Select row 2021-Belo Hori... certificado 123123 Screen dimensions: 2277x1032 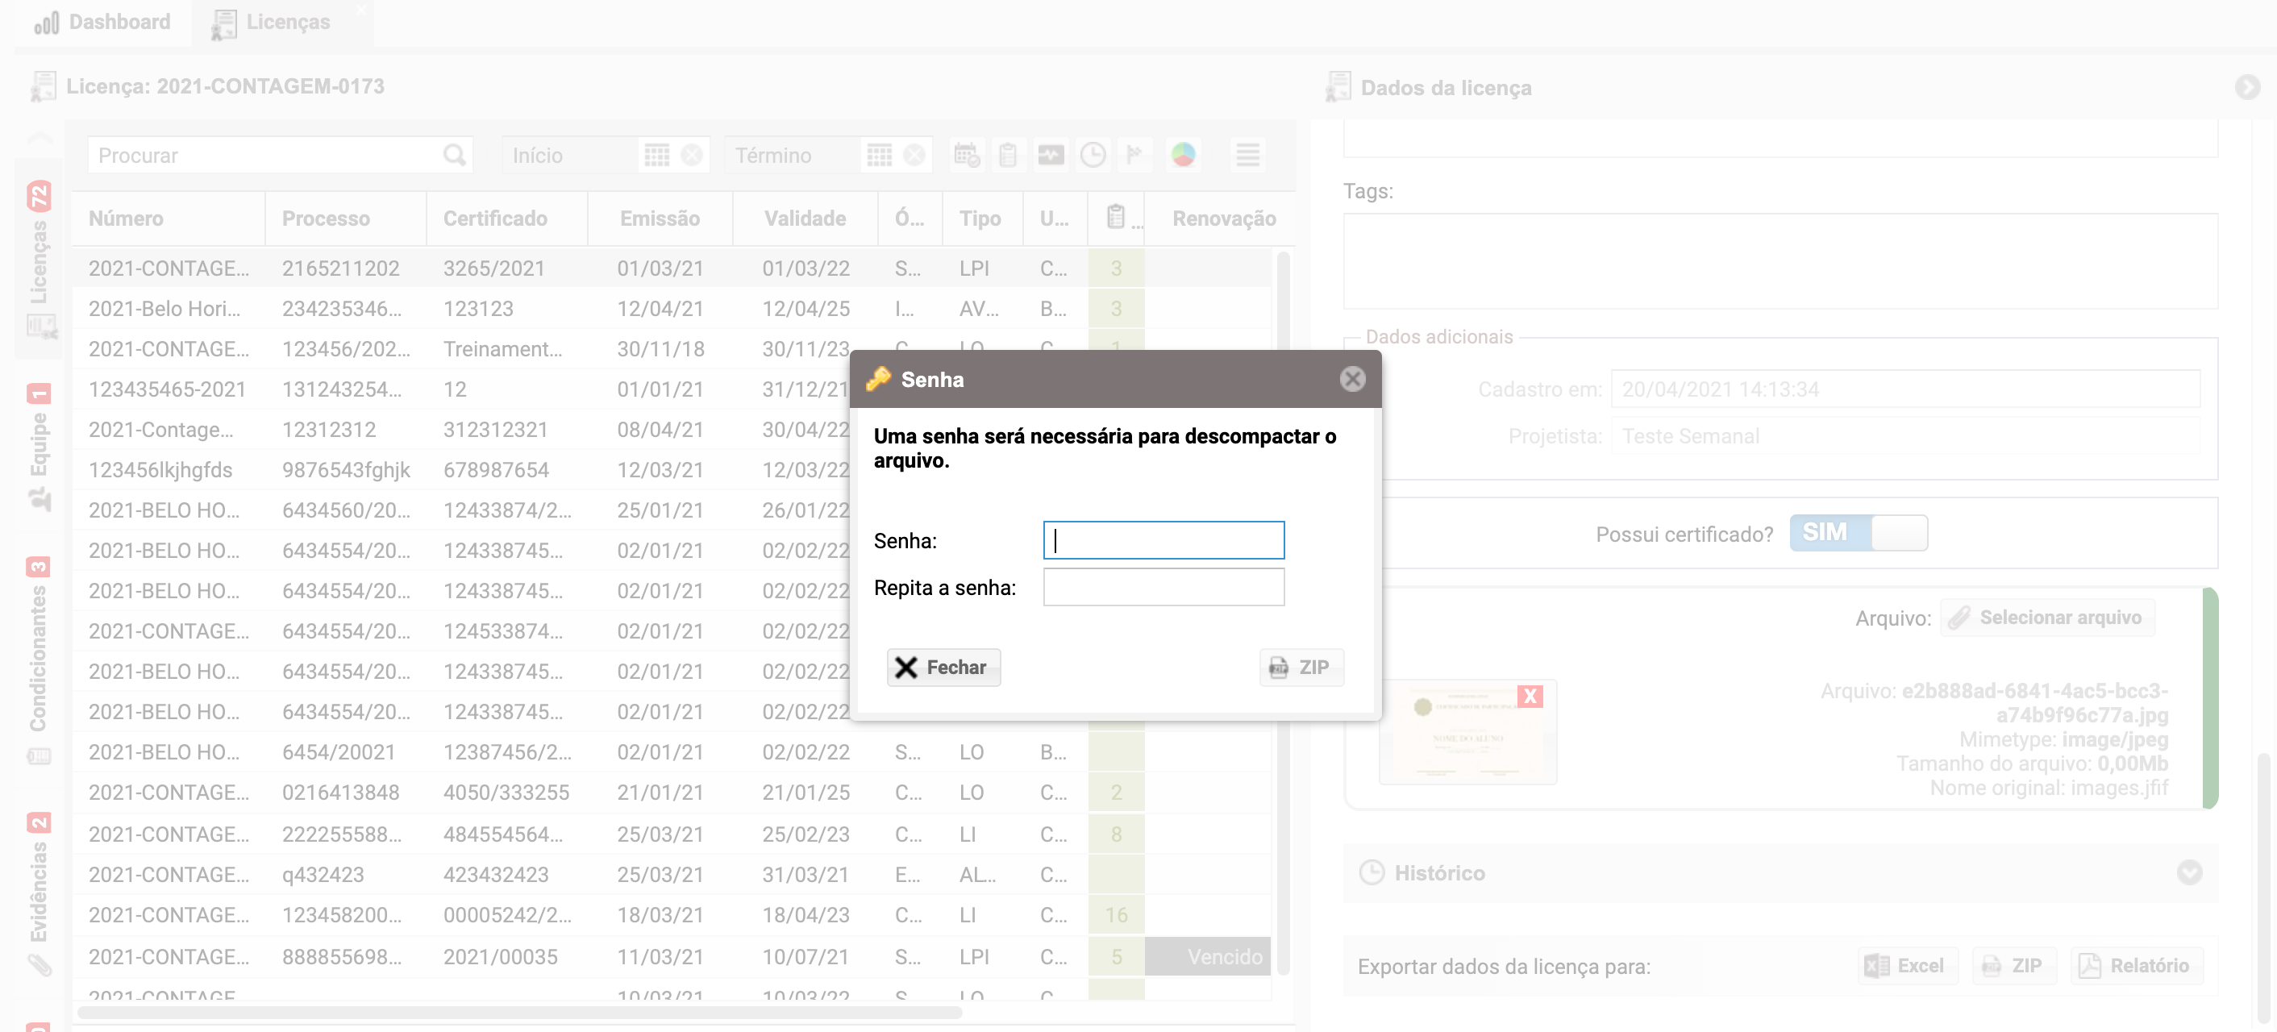[x=672, y=308]
